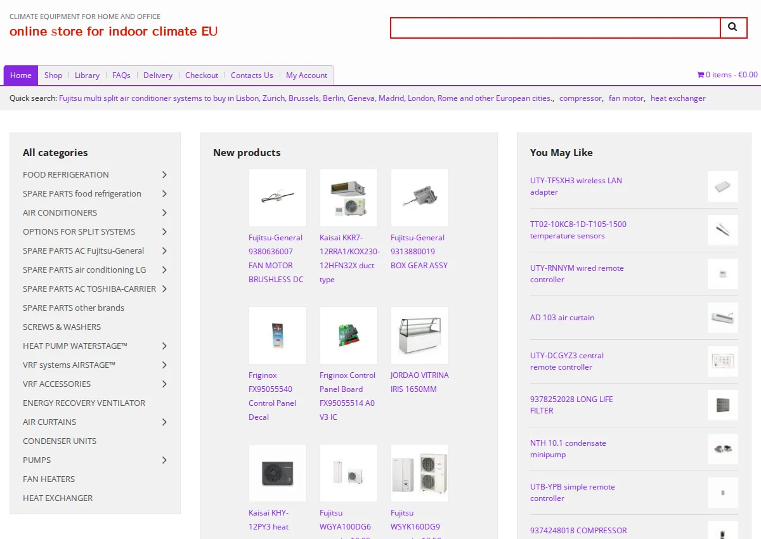Click the 9378252028 LONG LIFE FILTER thumbnail

pos(723,405)
